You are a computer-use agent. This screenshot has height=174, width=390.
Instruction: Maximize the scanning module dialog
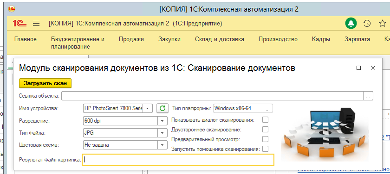click(358, 68)
